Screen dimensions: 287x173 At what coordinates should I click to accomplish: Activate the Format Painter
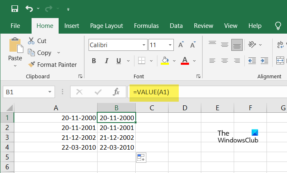point(52,65)
